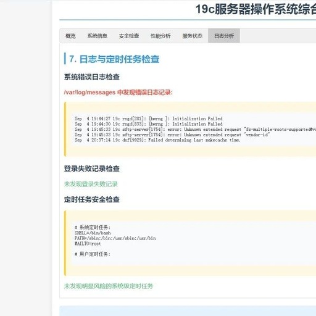This screenshot has width=316, height=316.
Task: Click the 登录失败记录检查 subheading
Action: 92,168
